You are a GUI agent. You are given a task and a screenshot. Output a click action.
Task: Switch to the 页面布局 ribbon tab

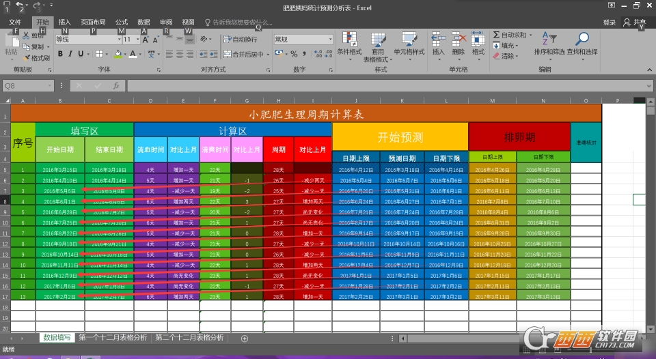(x=93, y=22)
